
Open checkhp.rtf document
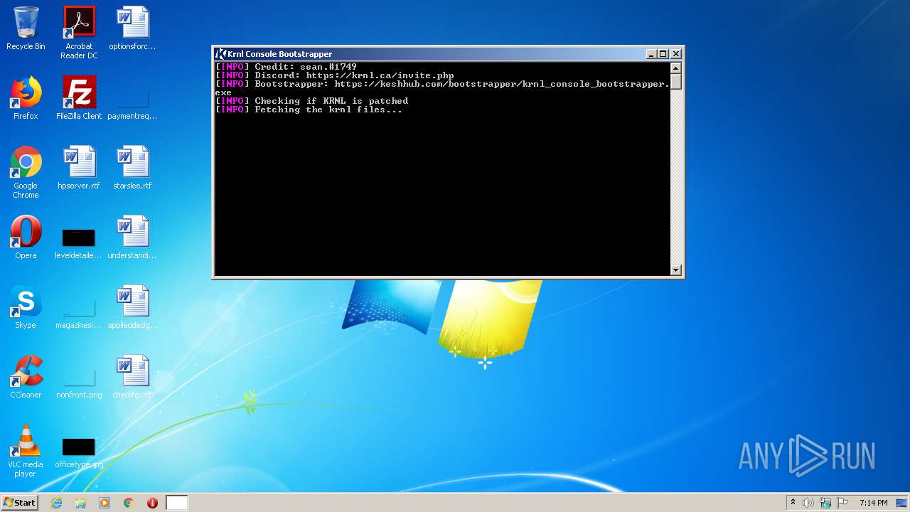[132, 377]
